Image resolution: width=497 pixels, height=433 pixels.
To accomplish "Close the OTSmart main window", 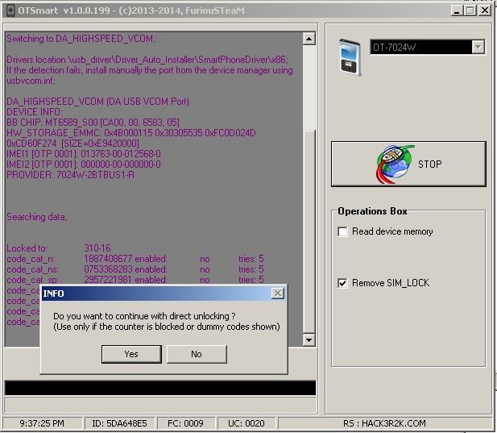I will pos(485,10).
